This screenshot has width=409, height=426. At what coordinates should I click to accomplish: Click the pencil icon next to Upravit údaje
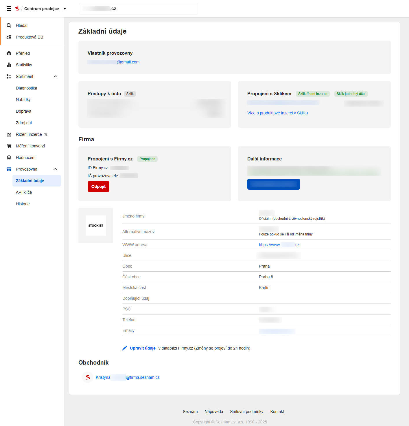pyautogui.click(x=125, y=348)
